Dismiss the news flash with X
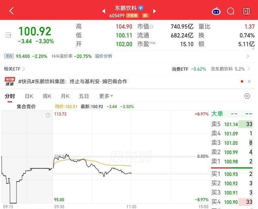Screen dimensions: 258x209 click(x=249, y=82)
